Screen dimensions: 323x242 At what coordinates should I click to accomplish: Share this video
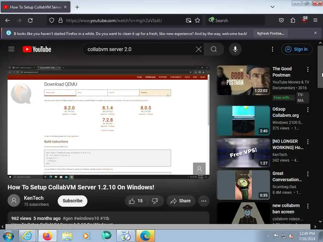[x=180, y=201]
